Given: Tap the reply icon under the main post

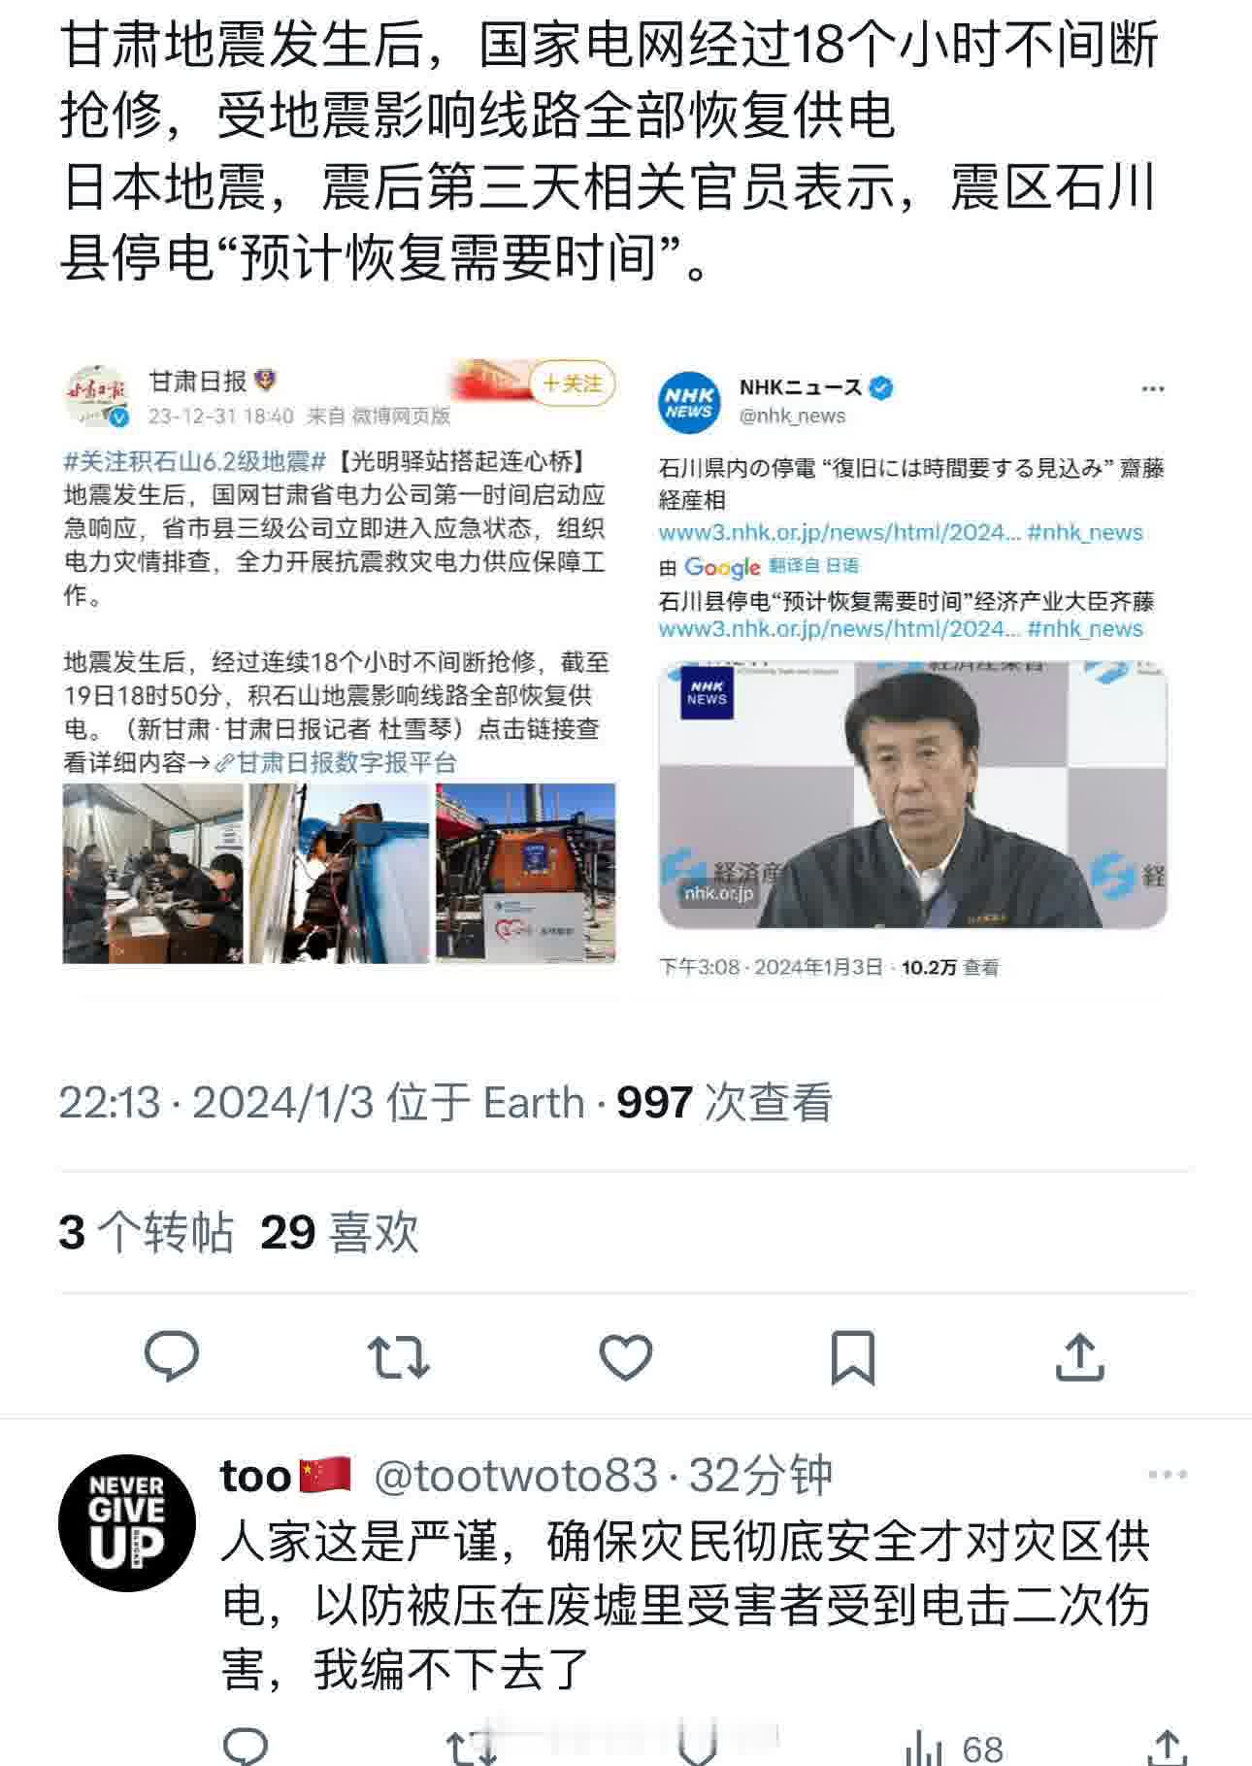Looking at the screenshot, I should pos(172,1355).
